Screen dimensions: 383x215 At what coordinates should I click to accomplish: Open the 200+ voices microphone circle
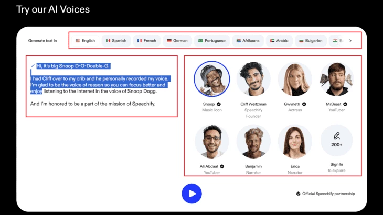(x=336, y=140)
